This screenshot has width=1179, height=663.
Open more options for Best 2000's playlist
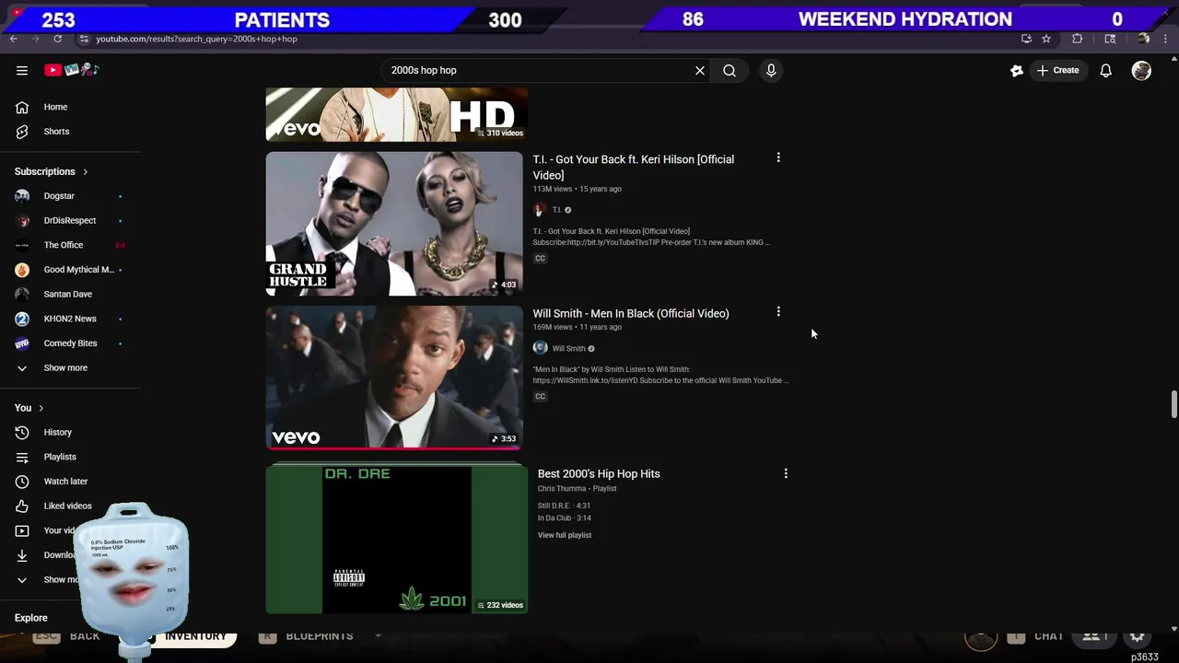786,473
